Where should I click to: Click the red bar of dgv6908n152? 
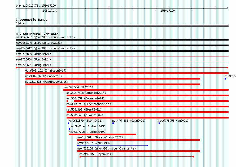coord(127,73)
